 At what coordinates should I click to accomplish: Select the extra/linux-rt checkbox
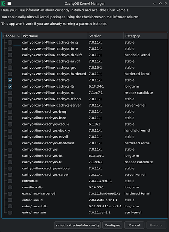click(x=10, y=200)
